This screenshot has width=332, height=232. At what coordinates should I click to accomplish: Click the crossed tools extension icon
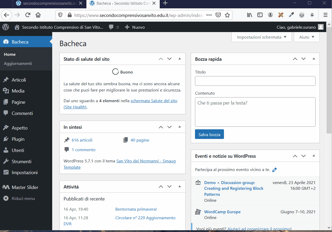click(x=281, y=15)
